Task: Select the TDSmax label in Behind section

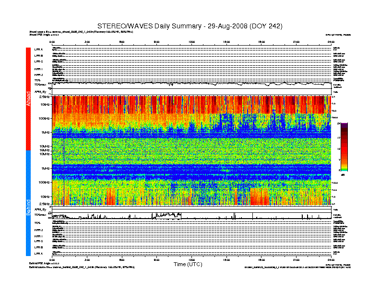Action: click(x=40, y=215)
